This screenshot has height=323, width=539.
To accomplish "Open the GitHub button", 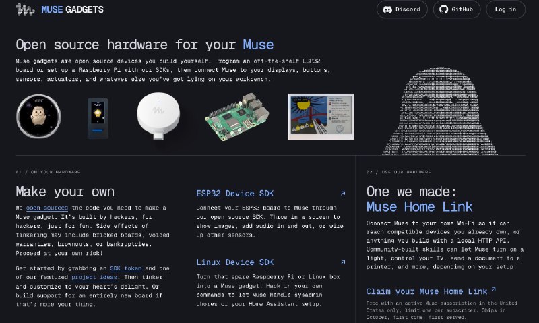I will tap(457, 9).
